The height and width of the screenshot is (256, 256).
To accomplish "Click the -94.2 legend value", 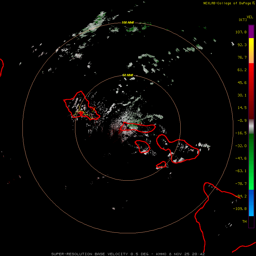I will click(241, 196).
